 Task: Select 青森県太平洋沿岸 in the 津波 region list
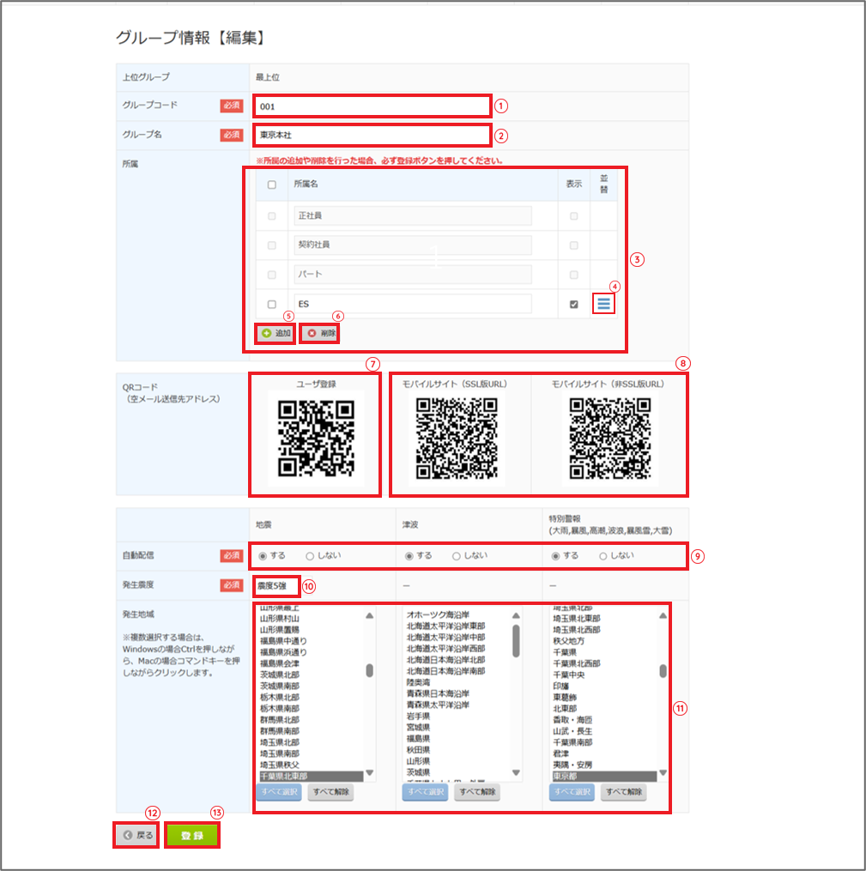[439, 705]
